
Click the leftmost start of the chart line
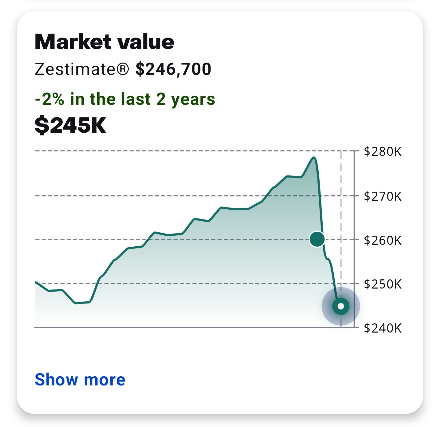pos(36,282)
